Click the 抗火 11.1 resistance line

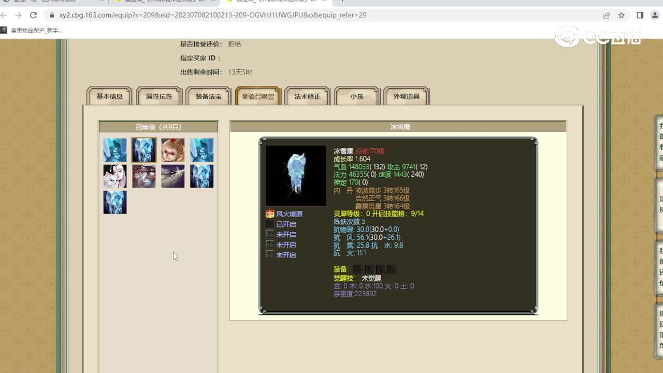(350, 253)
